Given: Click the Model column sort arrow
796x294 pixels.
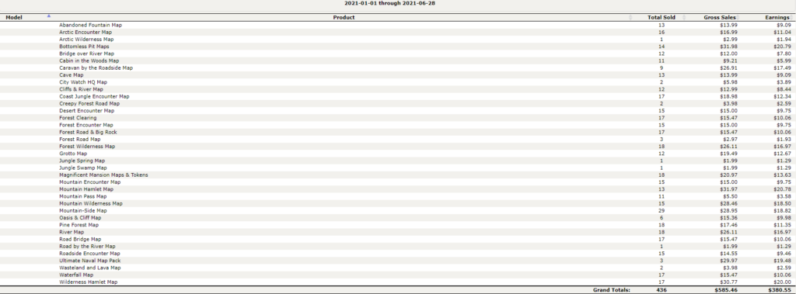Looking at the screenshot, I should coord(49,16).
